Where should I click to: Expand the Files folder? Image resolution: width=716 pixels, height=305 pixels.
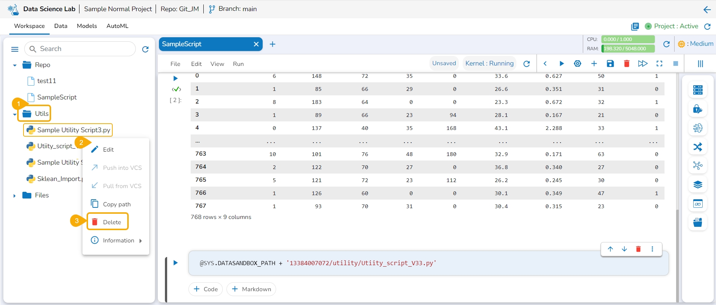point(15,196)
